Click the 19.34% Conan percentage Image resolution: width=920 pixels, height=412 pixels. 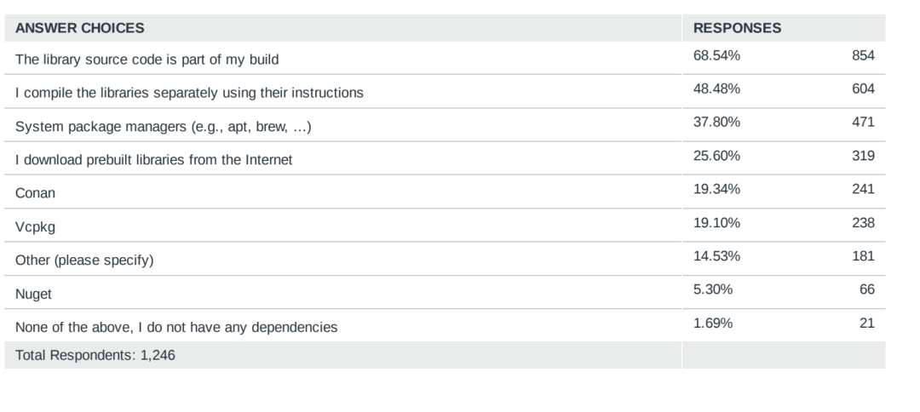point(716,189)
